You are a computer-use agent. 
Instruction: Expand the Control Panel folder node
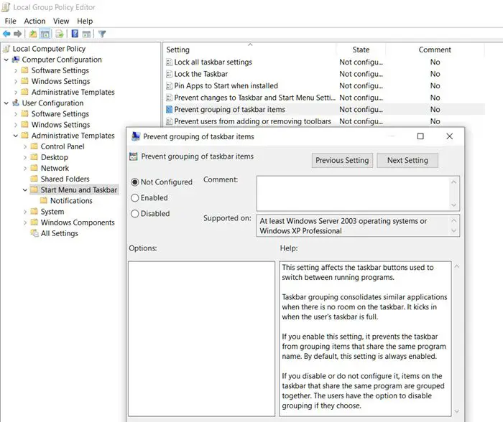(26, 146)
